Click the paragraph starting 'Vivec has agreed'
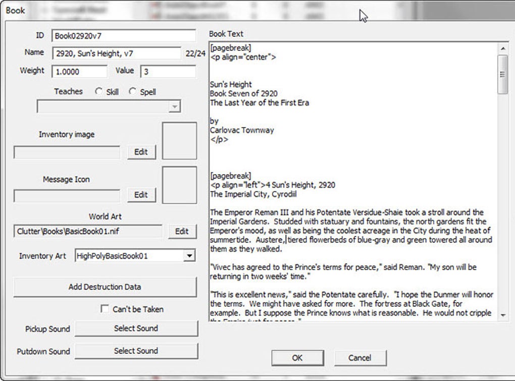The image size is (515, 381). point(343,271)
